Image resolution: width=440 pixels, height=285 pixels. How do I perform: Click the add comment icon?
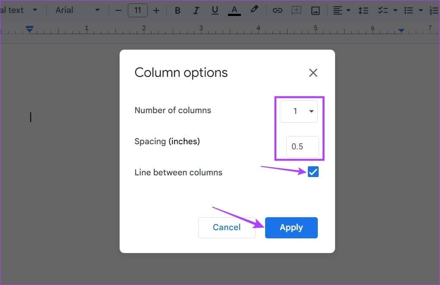pos(296,10)
